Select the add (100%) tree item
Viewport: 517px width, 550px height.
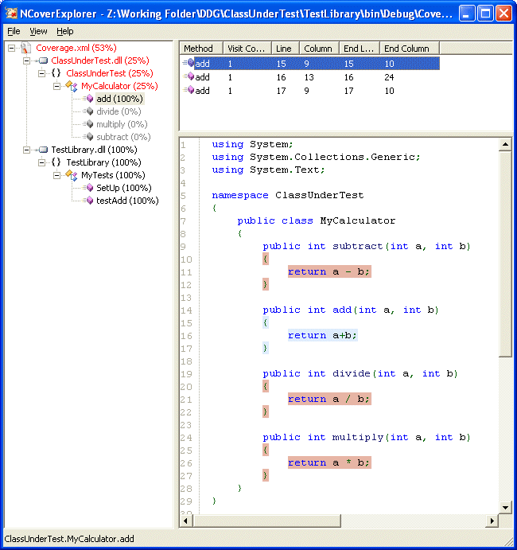119,99
